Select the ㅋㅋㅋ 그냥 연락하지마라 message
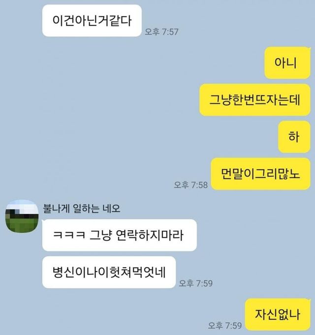The height and width of the screenshot is (335, 315). [120, 235]
